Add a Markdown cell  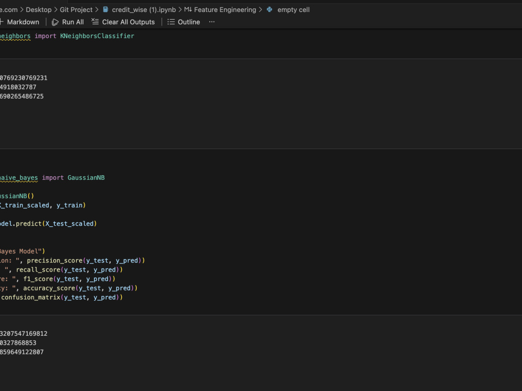click(19, 22)
